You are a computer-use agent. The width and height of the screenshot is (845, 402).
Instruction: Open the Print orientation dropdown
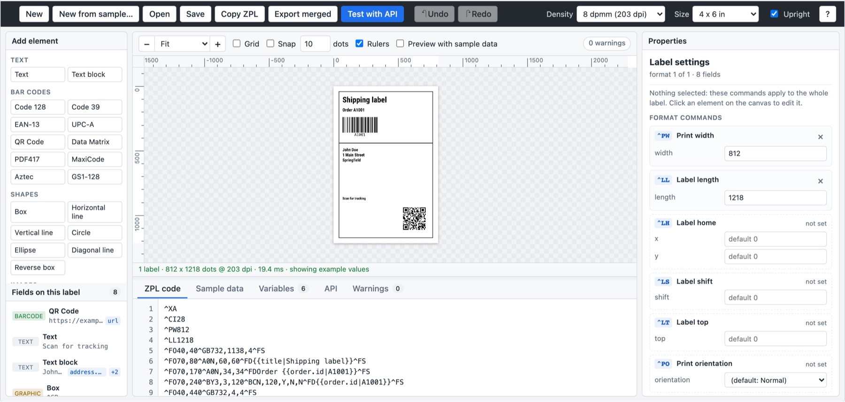[776, 380]
